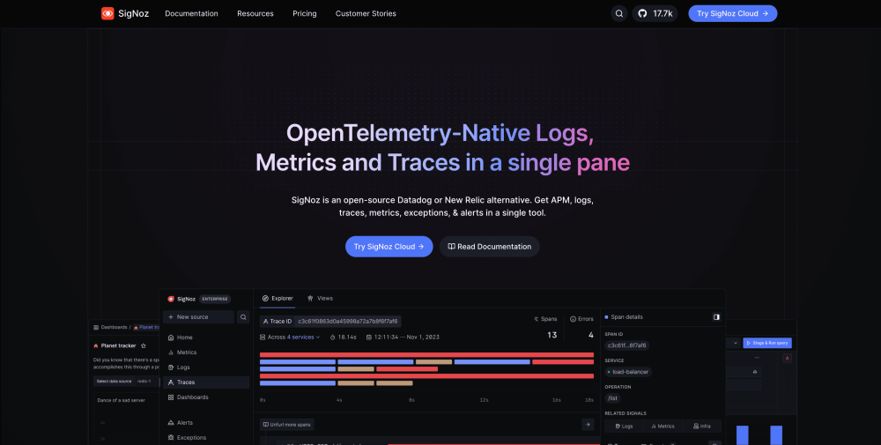Viewport: 881px width, 445px height.
Task: Click the Read Documentation button
Action: (x=489, y=247)
